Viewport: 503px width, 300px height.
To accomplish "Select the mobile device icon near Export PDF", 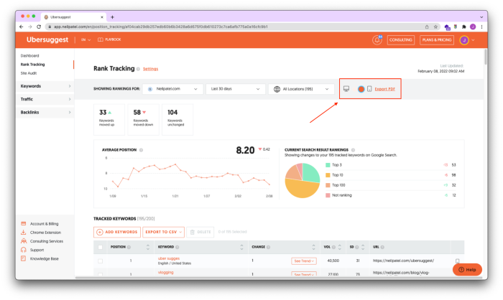I will point(369,89).
